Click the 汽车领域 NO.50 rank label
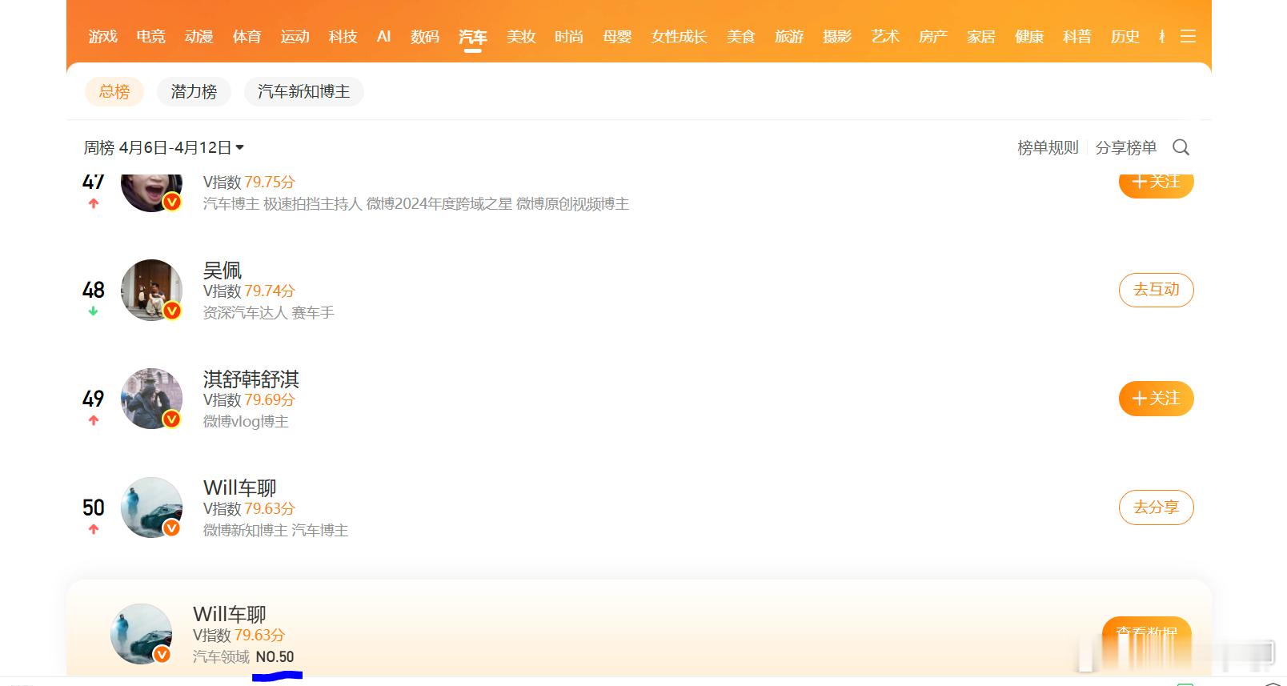The height and width of the screenshot is (686, 1287). (x=243, y=657)
